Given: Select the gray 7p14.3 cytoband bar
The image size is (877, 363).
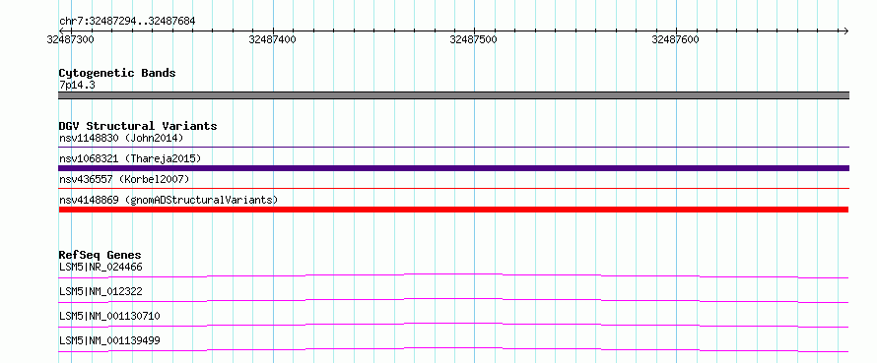Looking at the screenshot, I should click(453, 95).
